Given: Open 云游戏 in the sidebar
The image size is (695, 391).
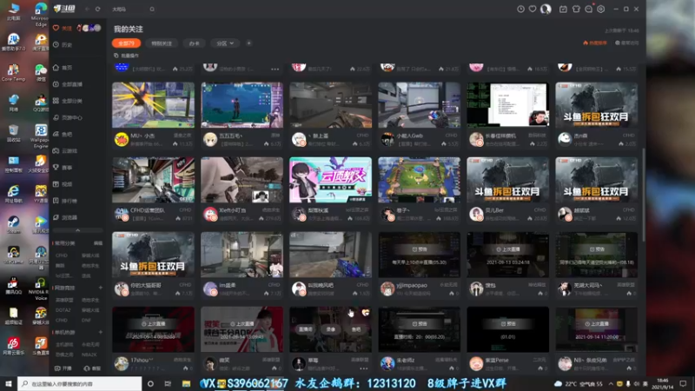Looking at the screenshot, I should (64, 151).
